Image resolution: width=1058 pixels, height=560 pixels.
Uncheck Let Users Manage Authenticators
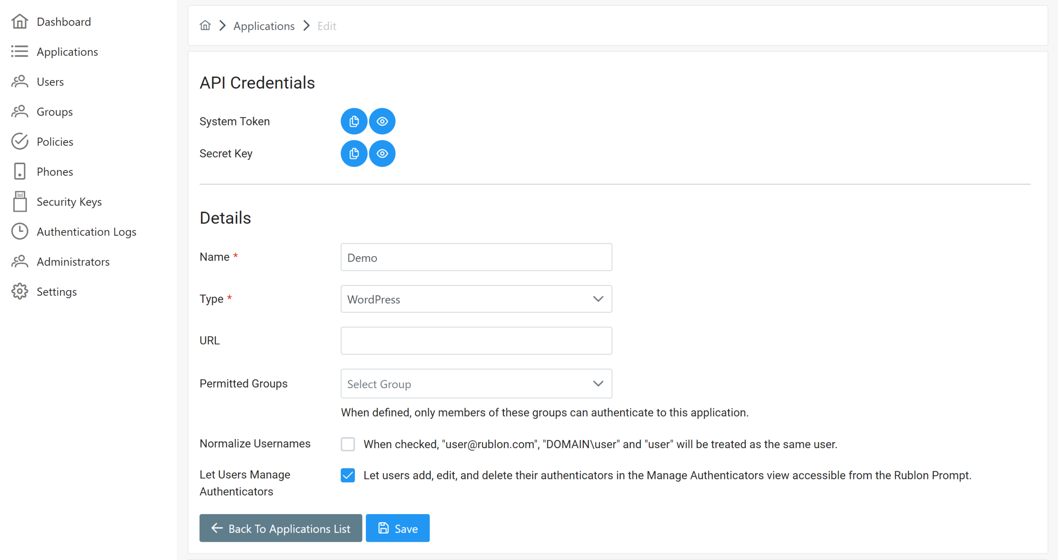click(x=348, y=475)
